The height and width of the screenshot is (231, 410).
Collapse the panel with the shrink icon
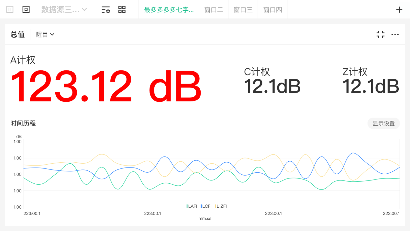click(x=381, y=34)
